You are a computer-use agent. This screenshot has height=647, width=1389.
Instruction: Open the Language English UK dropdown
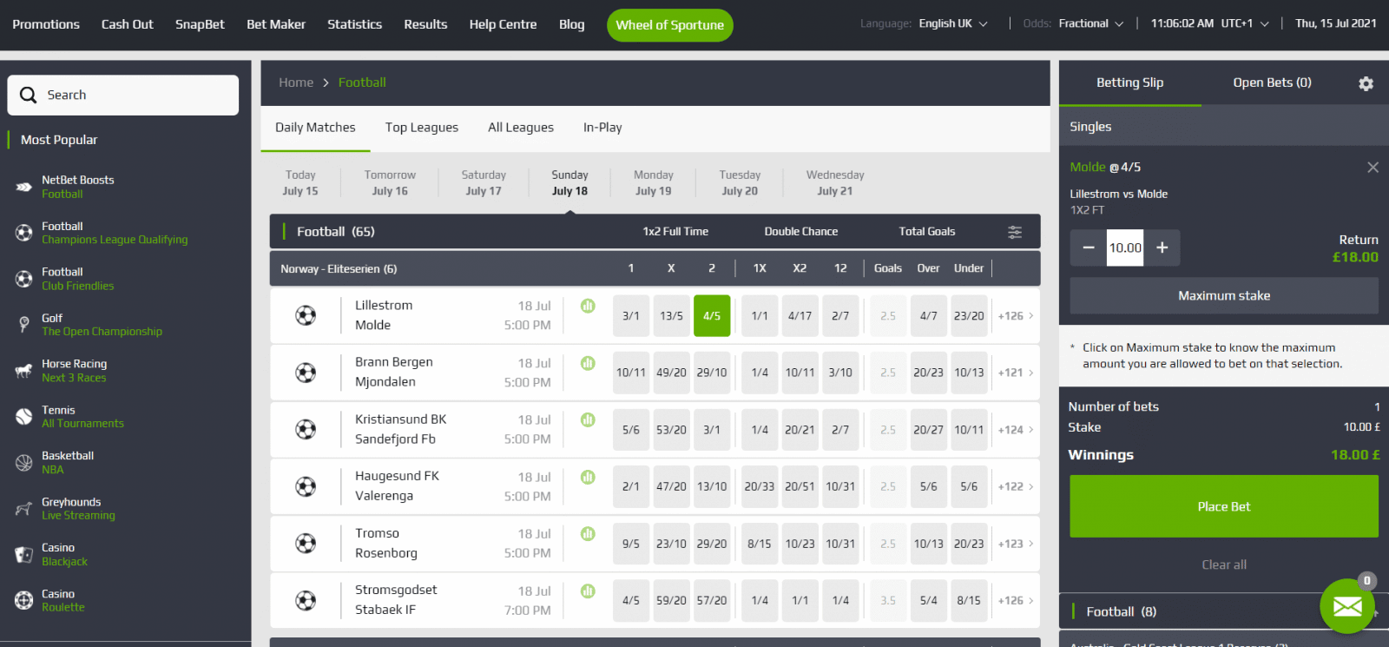tap(952, 23)
